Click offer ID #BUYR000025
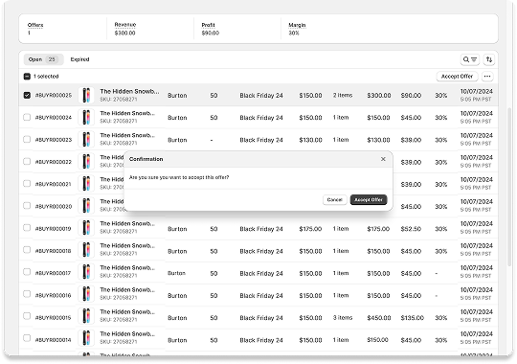 coord(54,96)
